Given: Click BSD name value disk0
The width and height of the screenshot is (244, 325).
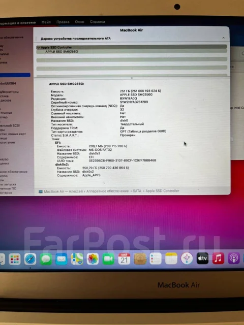Looking at the screenshot, I should pos(124,120).
